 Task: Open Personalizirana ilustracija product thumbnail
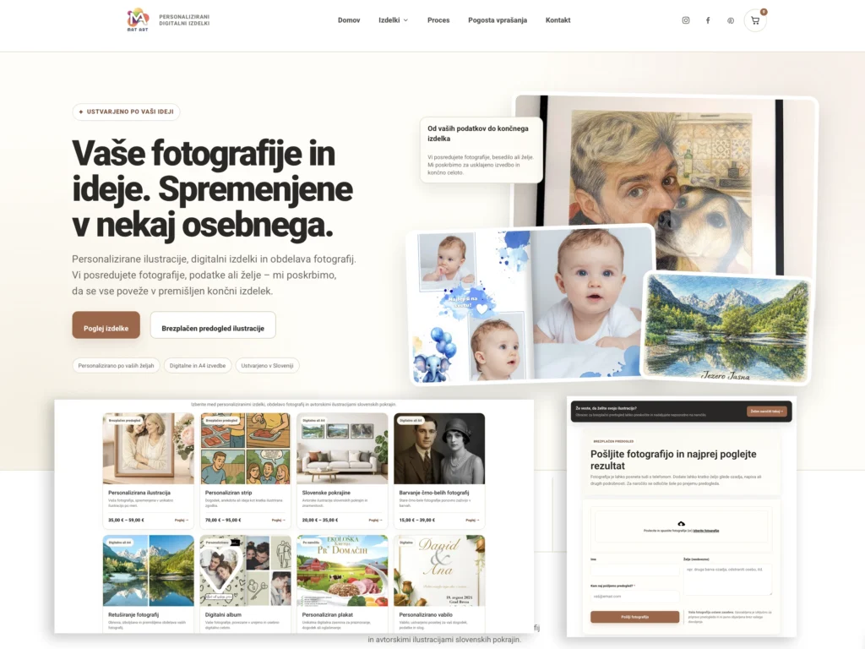click(x=149, y=448)
